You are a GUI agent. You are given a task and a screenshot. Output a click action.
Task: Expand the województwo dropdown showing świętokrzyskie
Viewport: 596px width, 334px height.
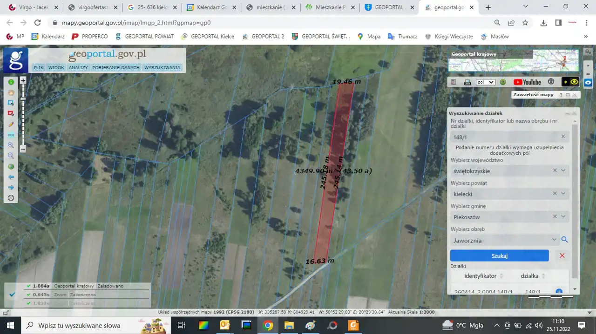coord(563,170)
